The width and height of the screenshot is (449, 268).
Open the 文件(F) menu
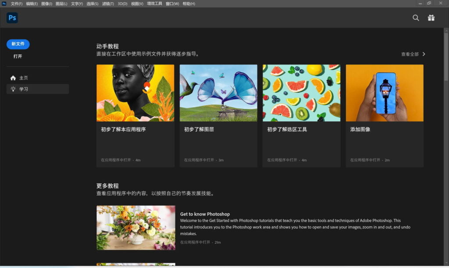(x=17, y=4)
